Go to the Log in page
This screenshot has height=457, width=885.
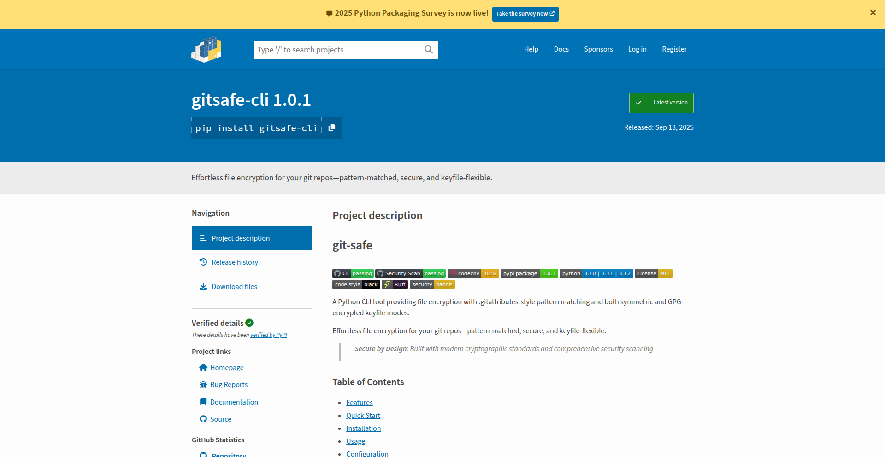coord(637,49)
